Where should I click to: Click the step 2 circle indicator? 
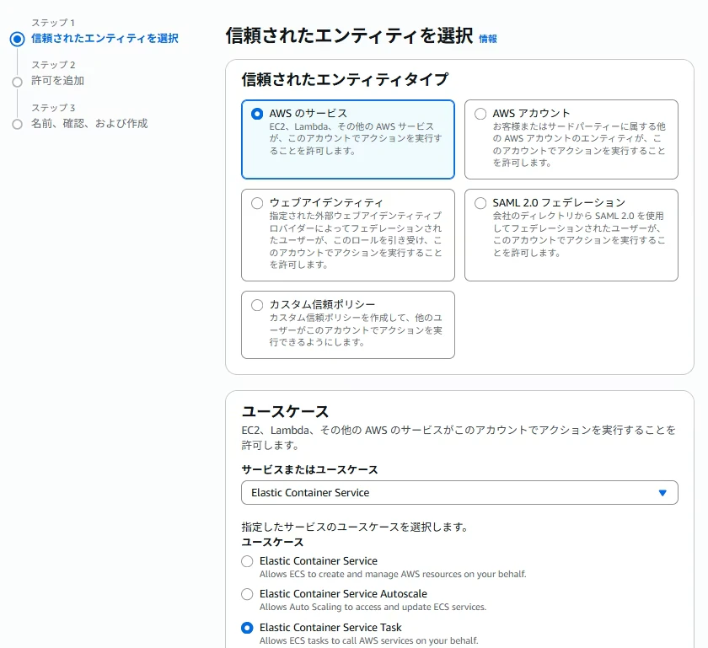point(17,83)
